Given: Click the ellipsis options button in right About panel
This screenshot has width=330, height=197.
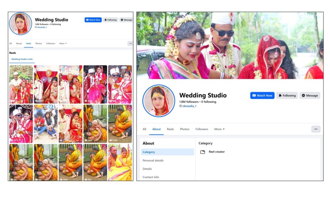Looking at the screenshot, I should click(316, 129).
